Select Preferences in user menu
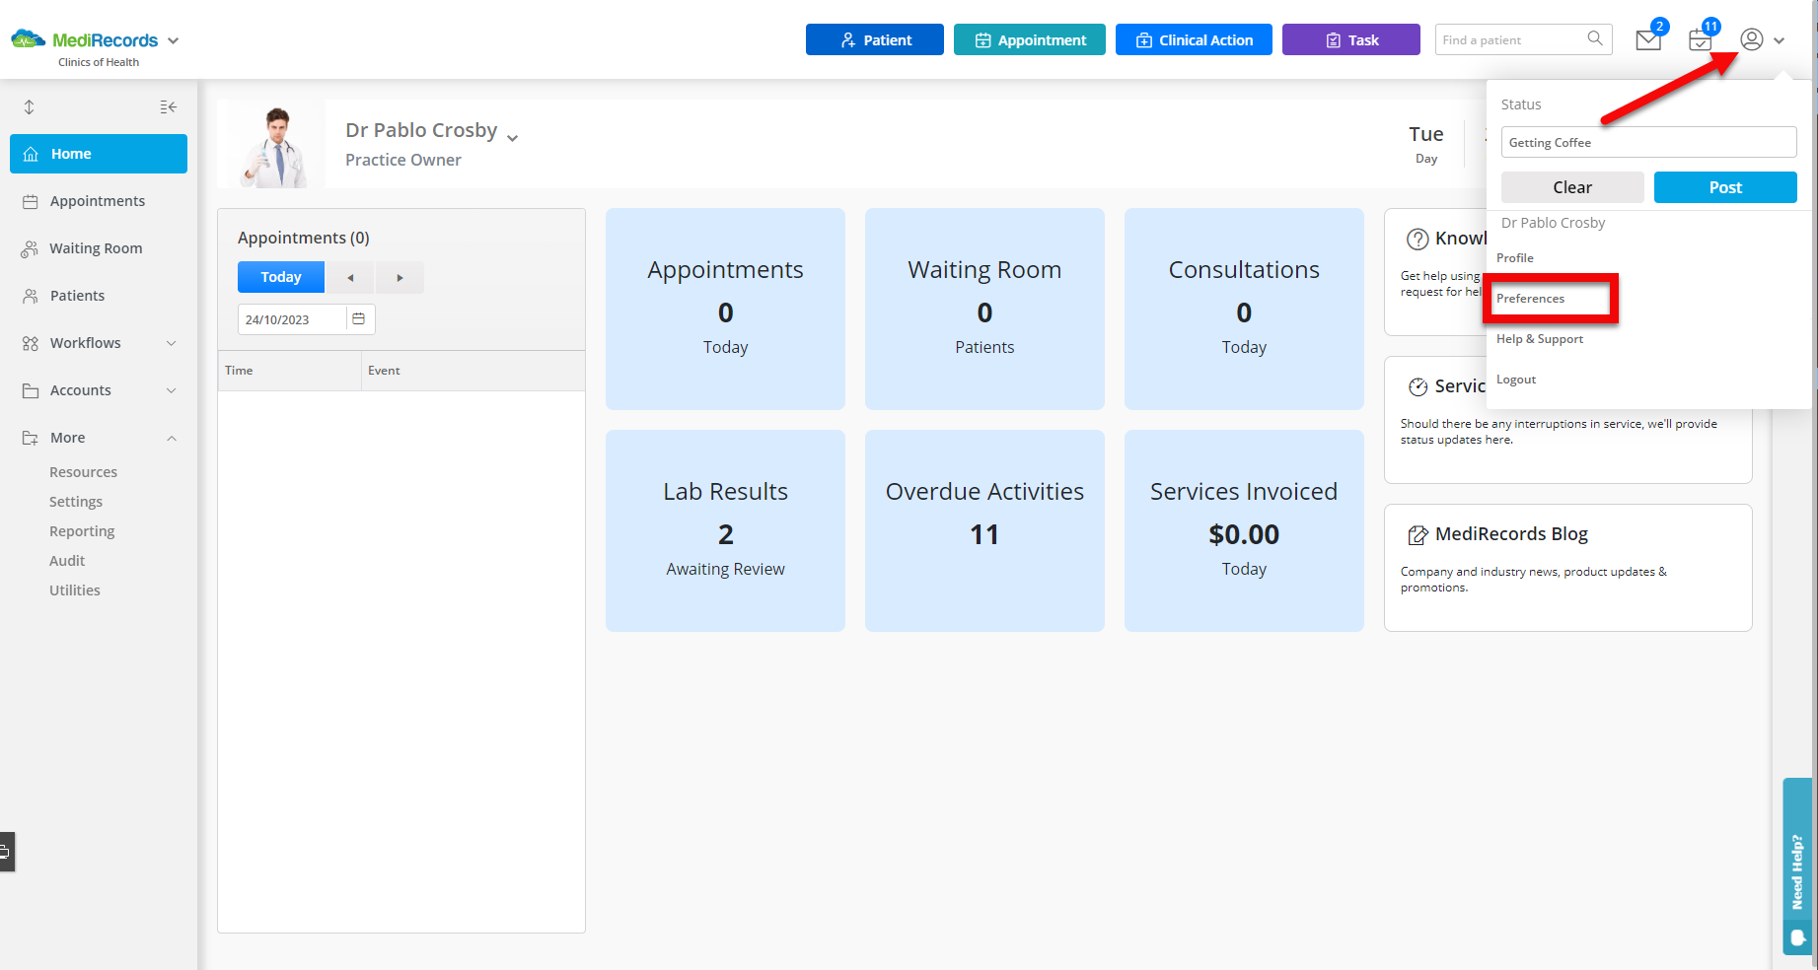The image size is (1818, 970). click(x=1530, y=299)
